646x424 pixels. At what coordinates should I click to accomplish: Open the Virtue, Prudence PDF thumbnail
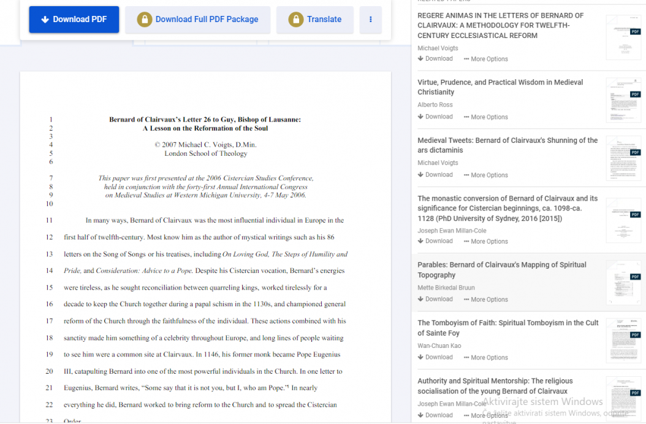[x=623, y=100]
